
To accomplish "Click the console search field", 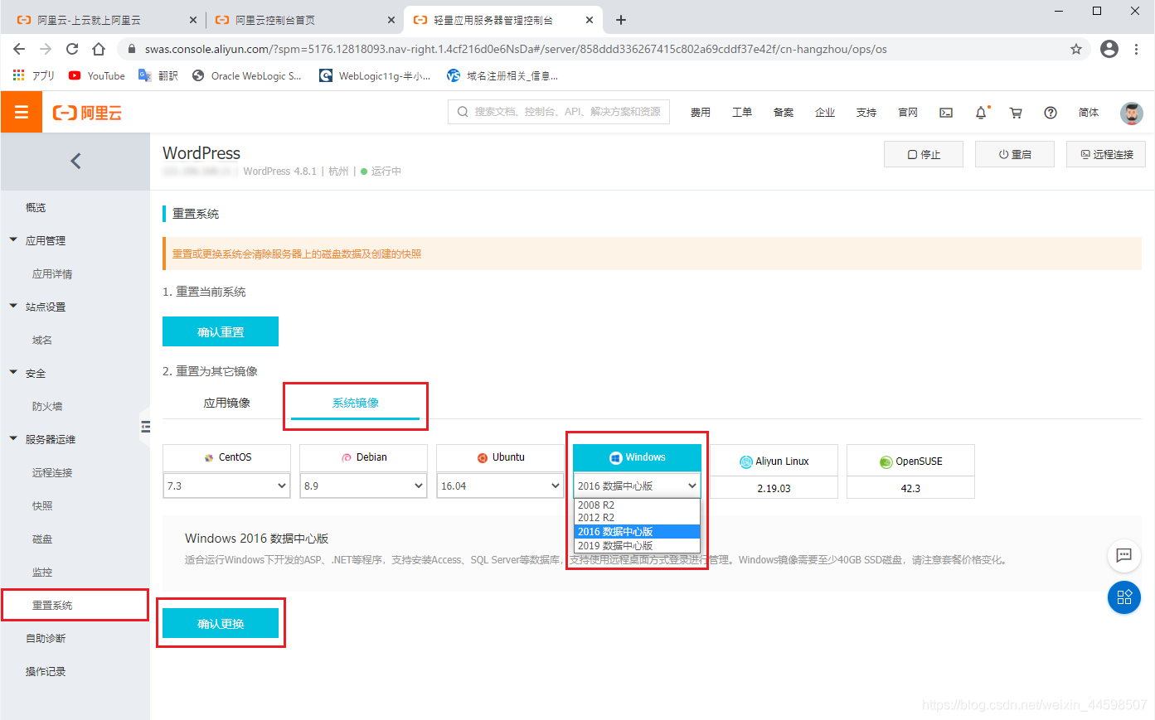I will [x=559, y=112].
